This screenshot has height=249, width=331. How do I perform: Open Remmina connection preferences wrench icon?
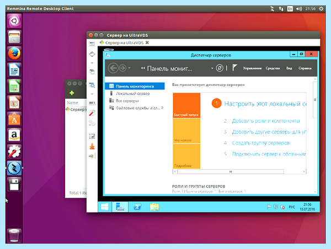point(92,113)
